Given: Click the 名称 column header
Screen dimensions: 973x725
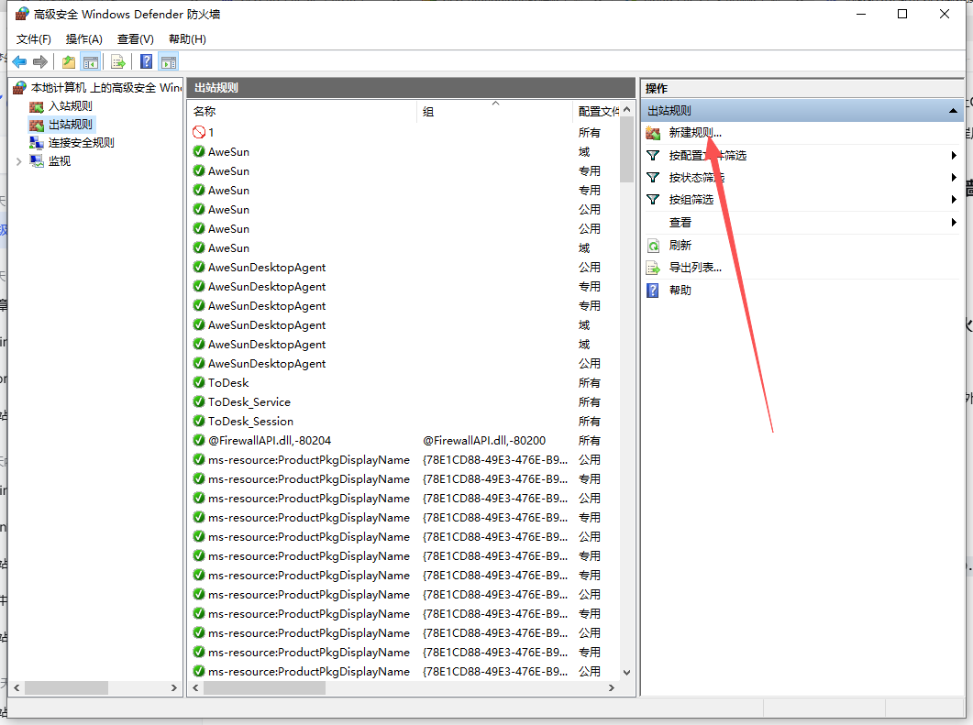Looking at the screenshot, I should coord(205,111).
